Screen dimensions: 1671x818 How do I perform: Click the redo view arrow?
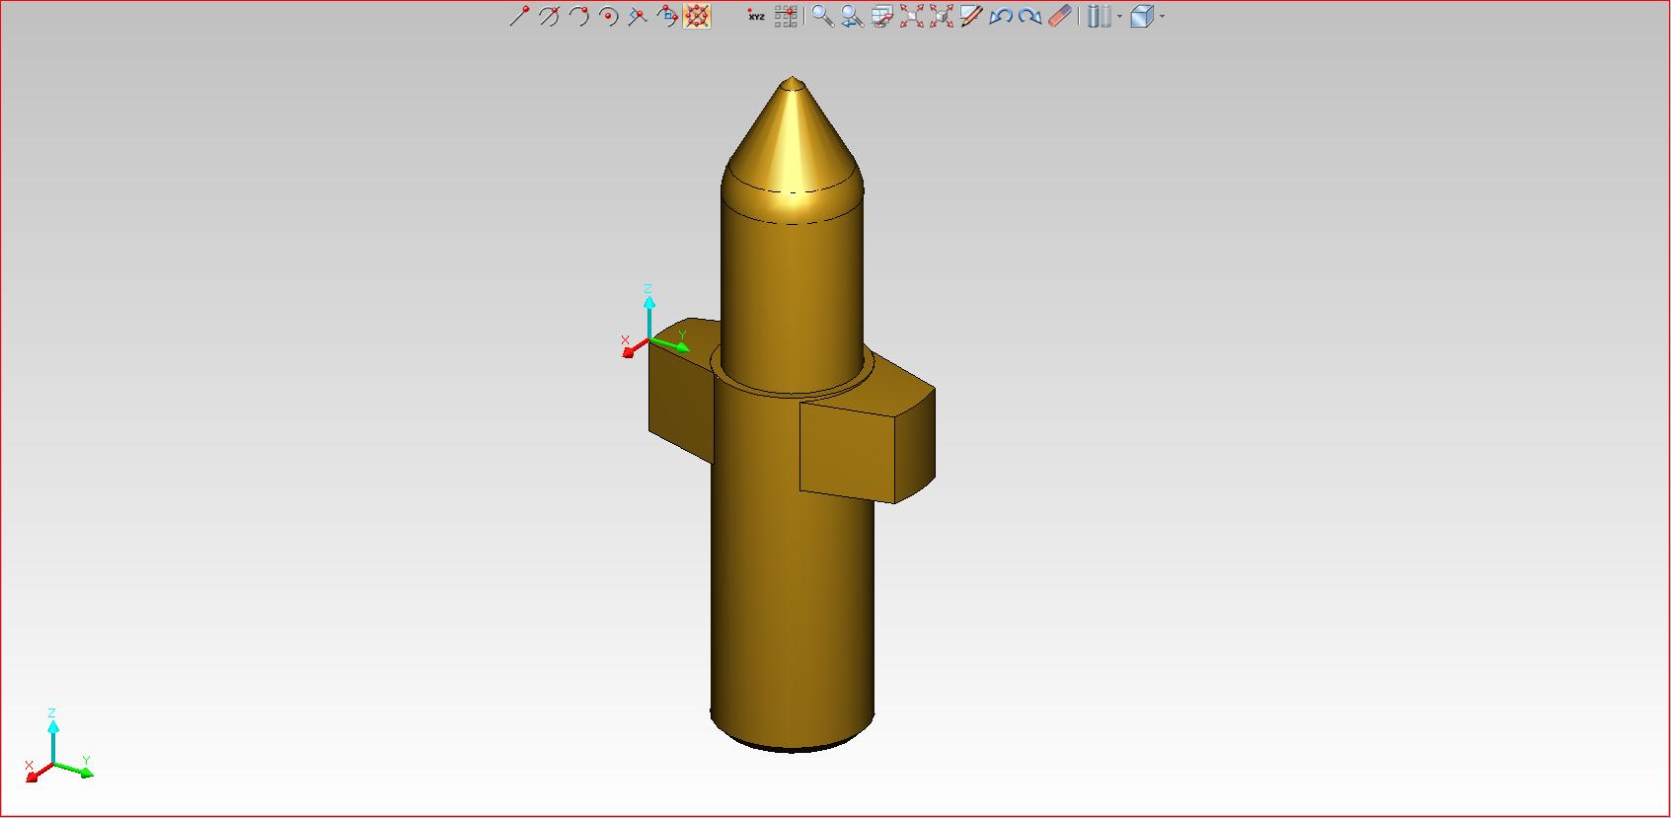(x=1029, y=16)
